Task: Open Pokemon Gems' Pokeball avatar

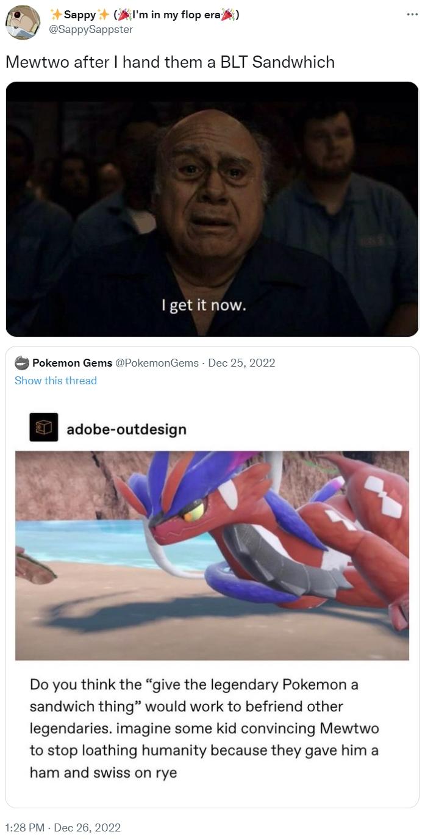Action: point(22,363)
